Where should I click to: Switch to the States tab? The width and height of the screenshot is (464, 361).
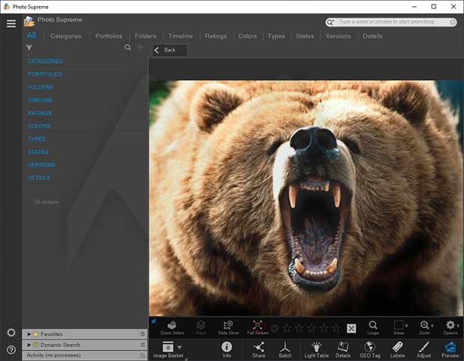pyautogui.click(x=305, y=36)
